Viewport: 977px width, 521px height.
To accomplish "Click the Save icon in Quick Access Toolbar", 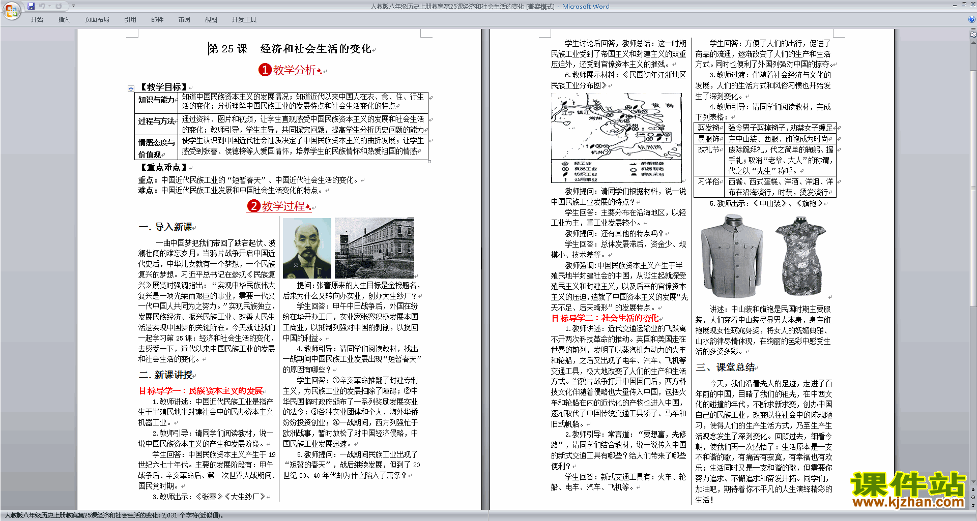I will click(31, 6).
